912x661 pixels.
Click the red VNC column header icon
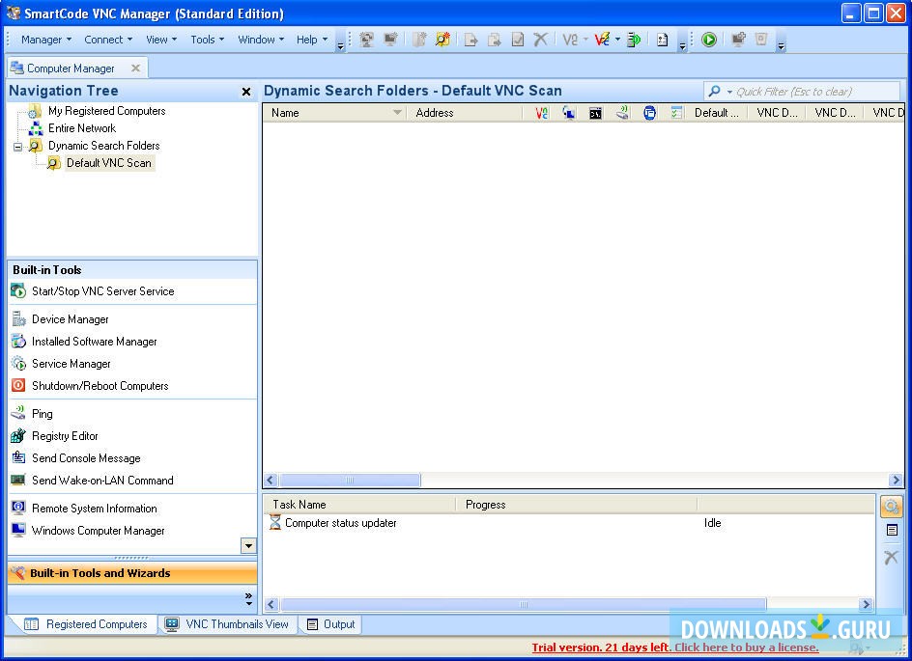541,113
